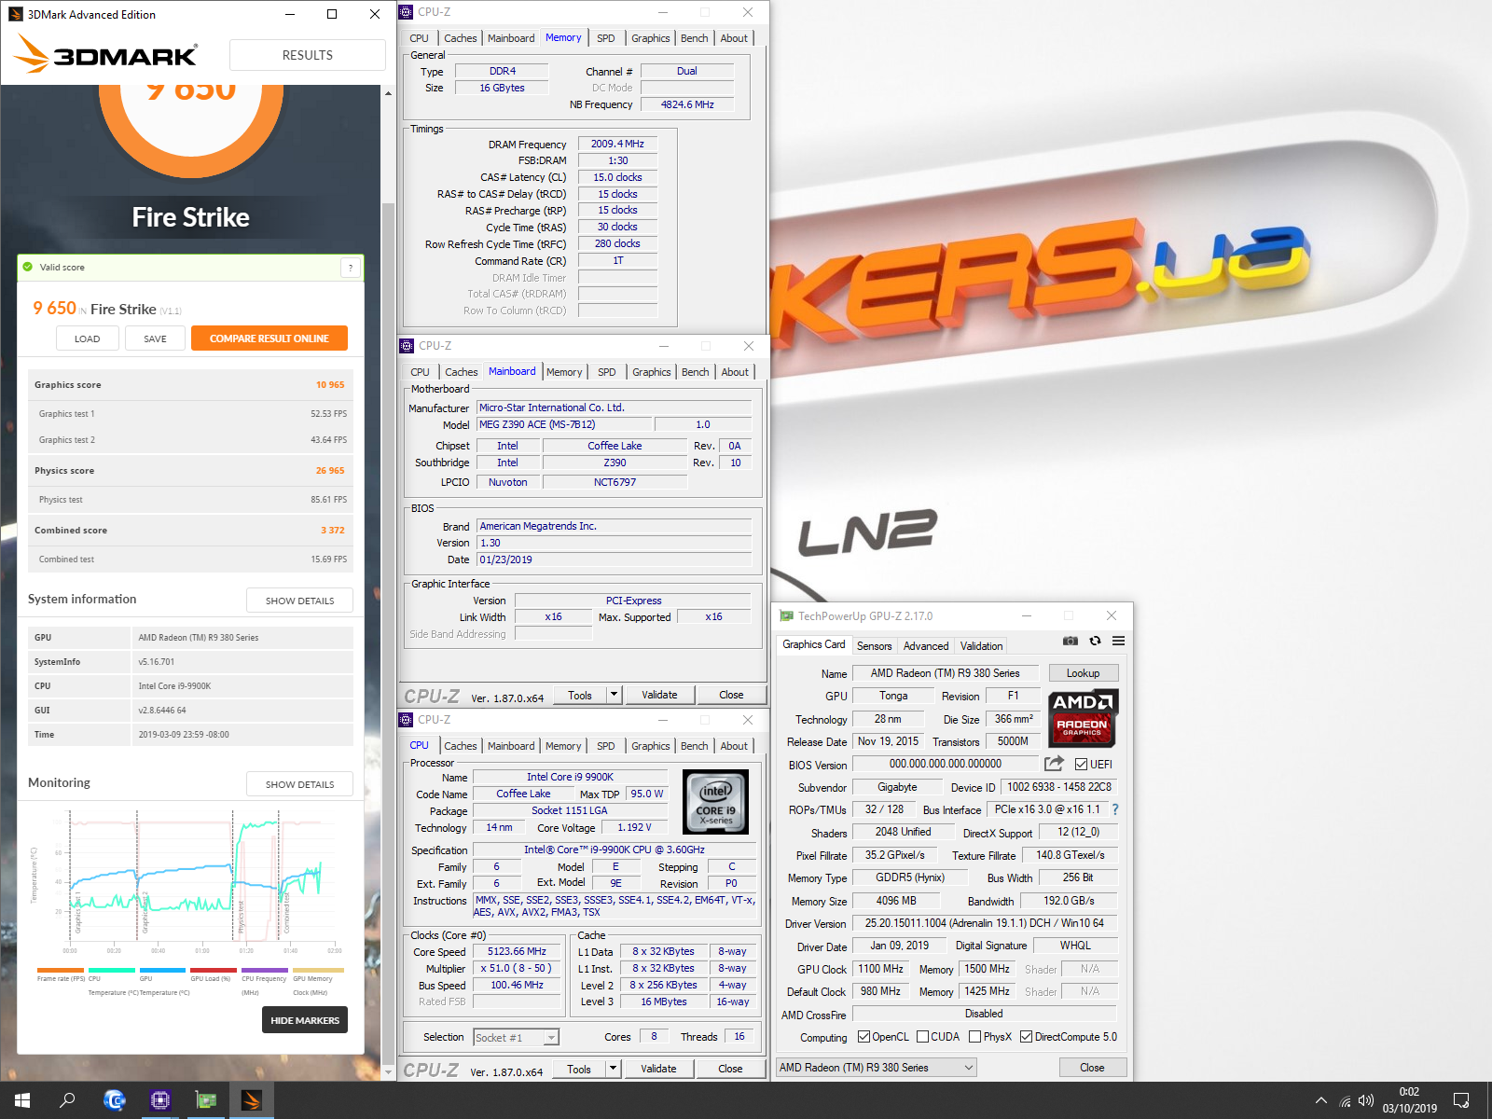The height and width of the screenshot is (1119, 1492).
Task: Click the 3DMark title bar icon
Action: [15, 14]
